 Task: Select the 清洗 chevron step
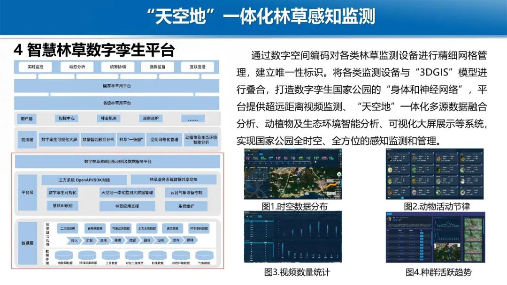click(103, 240)
